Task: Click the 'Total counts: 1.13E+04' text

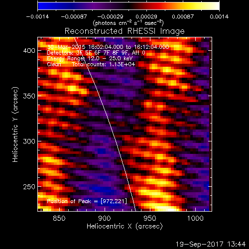Action: point(104,64)
